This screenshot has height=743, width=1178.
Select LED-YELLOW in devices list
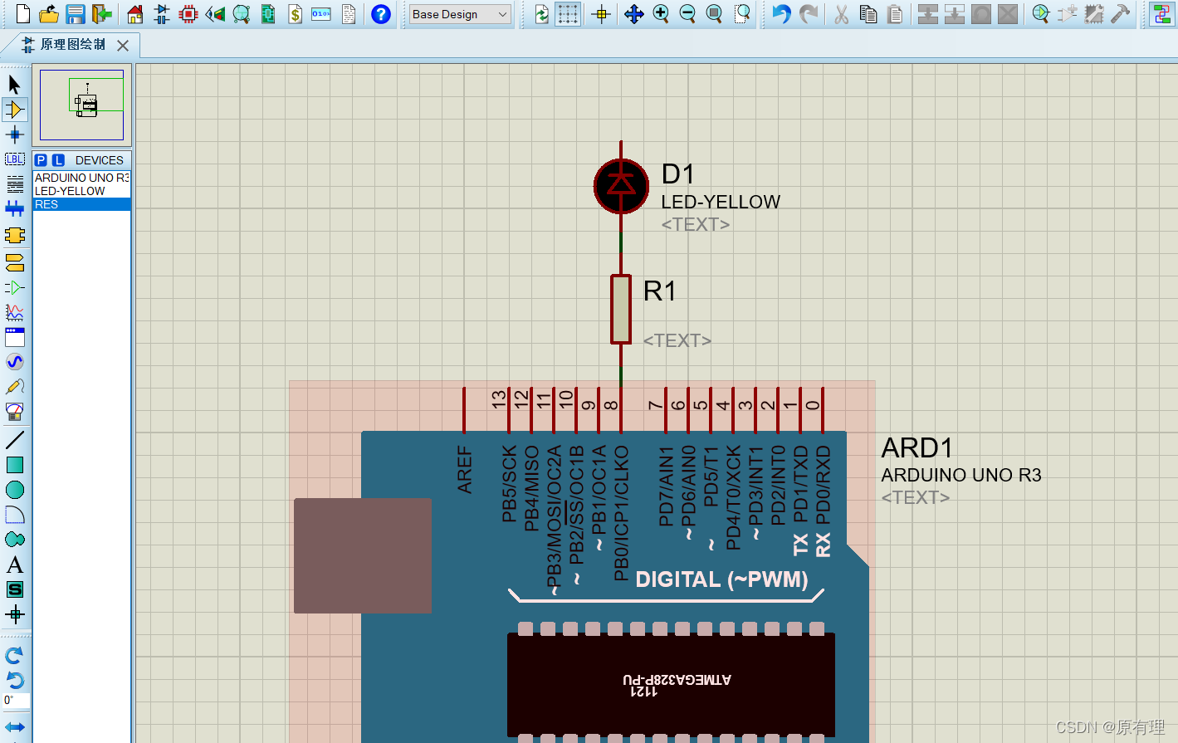coord(81,191)
